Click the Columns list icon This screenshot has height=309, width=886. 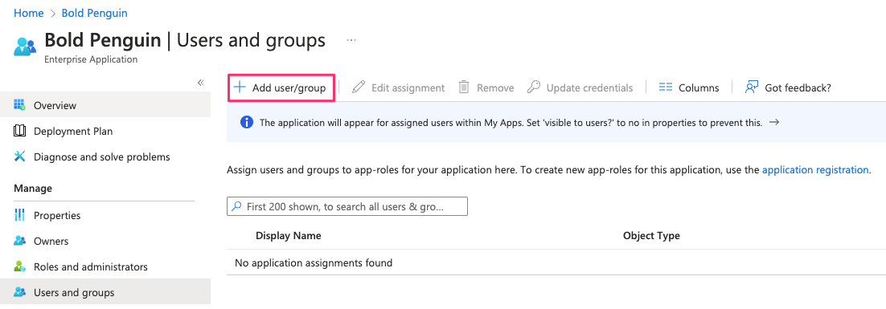pos(666,87)
